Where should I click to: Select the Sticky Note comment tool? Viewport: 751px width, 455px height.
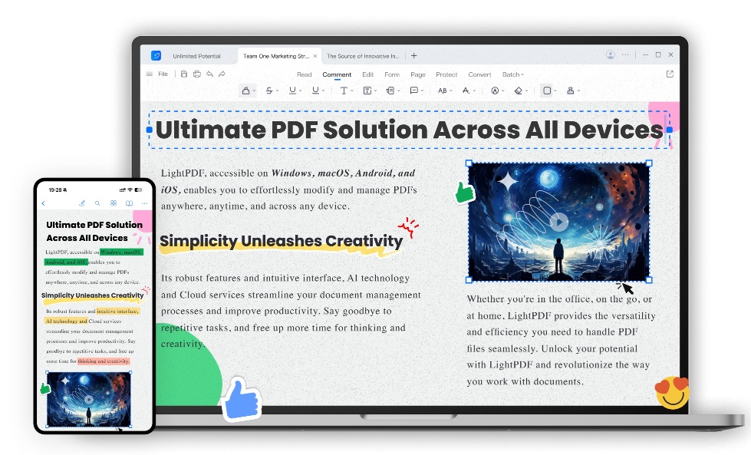pyautogui.click(x=413, y=91)
